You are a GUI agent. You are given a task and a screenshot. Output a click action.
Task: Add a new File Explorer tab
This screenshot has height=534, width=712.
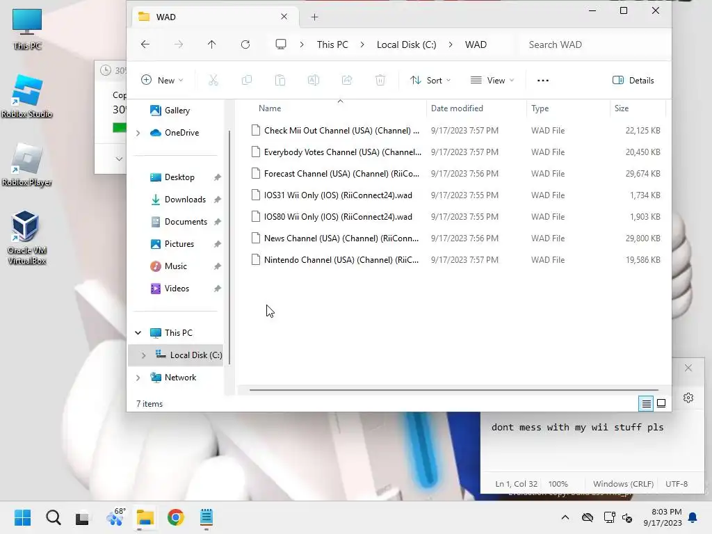(314, 17)
